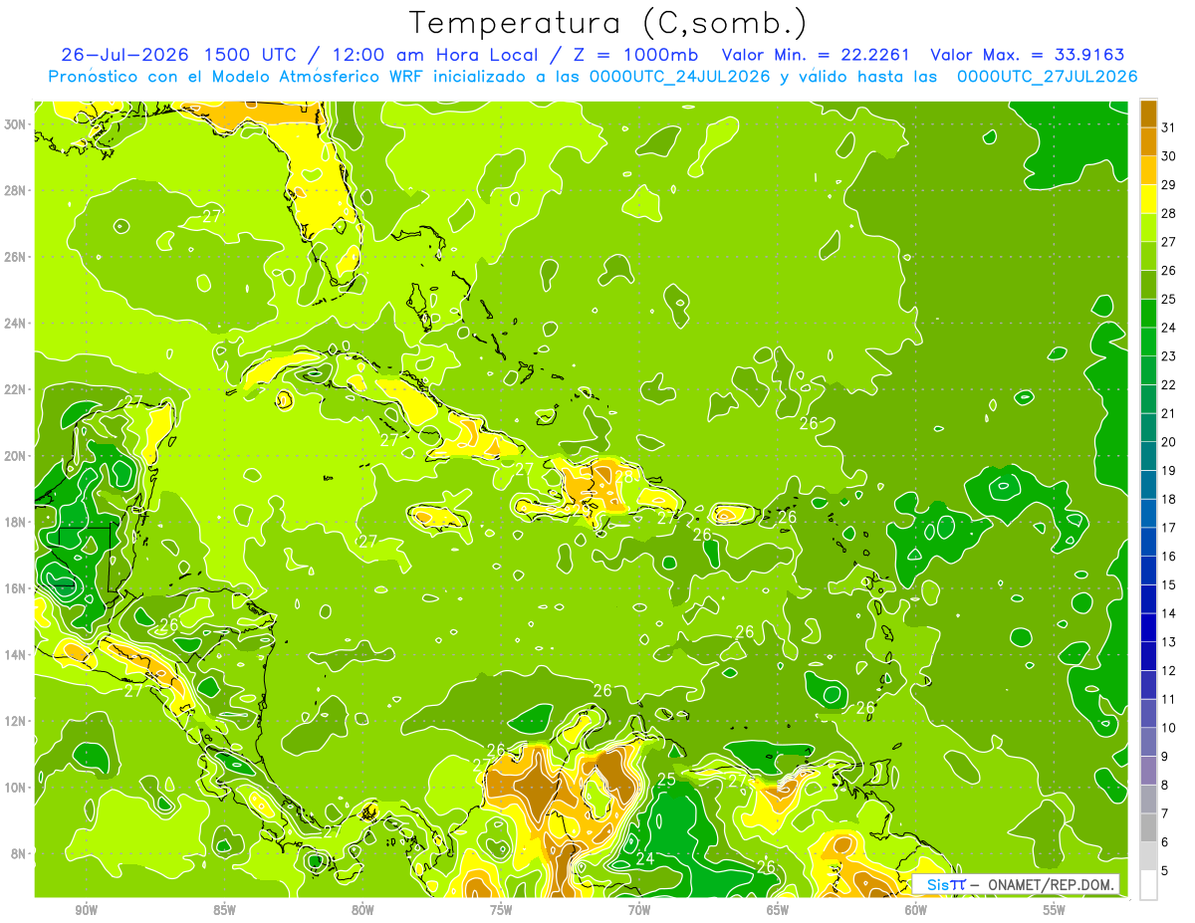Pick blue legend band between 15 and 16
This screenshot has height=923, width=1195.
point(1148,570)
